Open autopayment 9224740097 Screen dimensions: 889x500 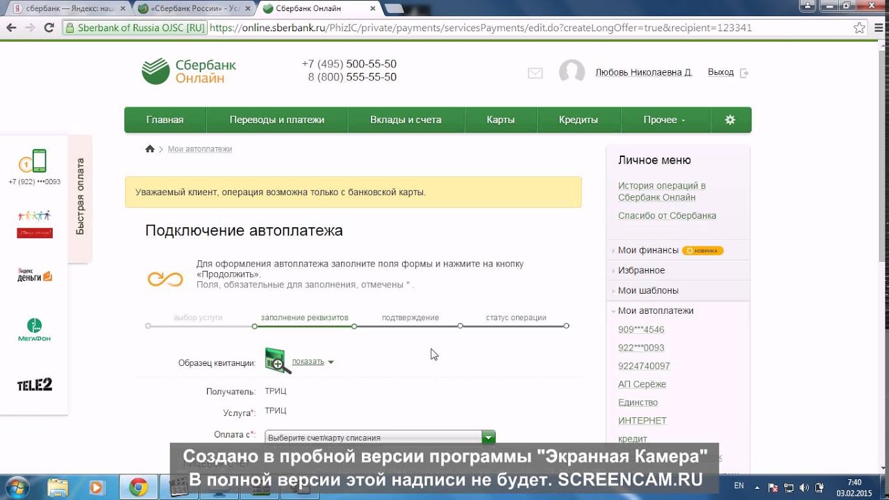[644, 365]
